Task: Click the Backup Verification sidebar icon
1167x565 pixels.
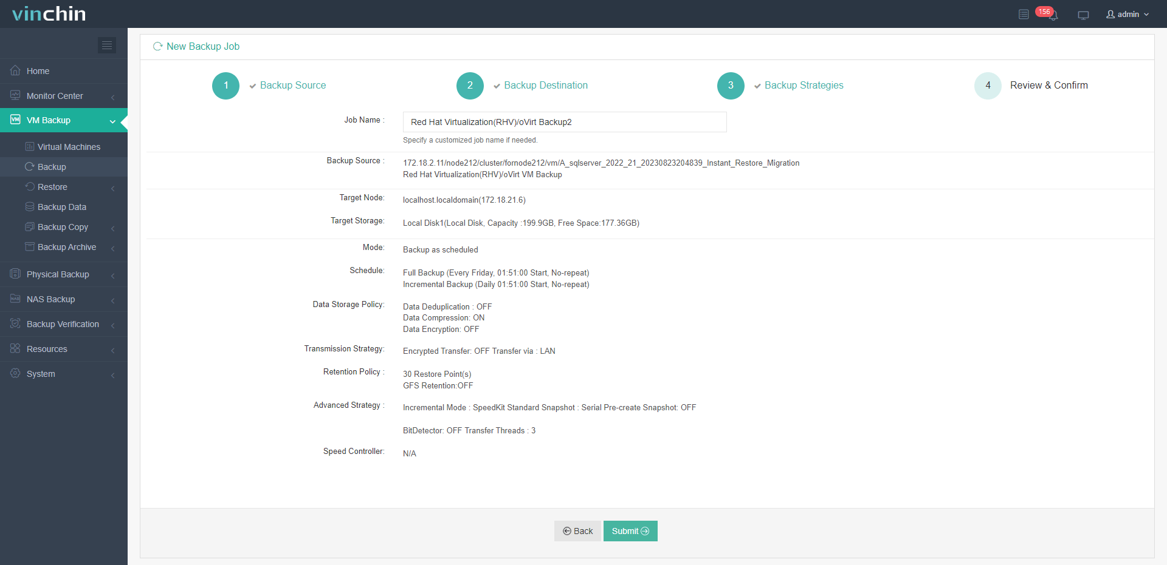Action: point(15,324)
